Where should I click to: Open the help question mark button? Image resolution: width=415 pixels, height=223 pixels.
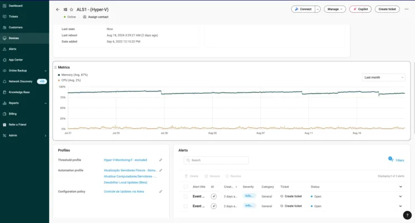tap(407, 215)
